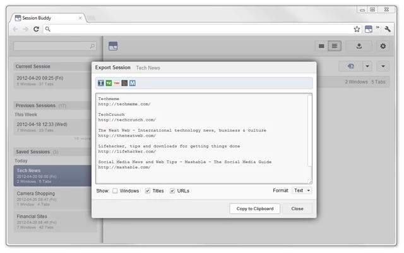
Task: Click in the browser address bar
Action: pyautogui.click(x=201, y=29)
